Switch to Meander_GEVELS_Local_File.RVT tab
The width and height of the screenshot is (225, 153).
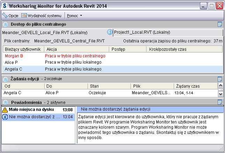[45, 33]
